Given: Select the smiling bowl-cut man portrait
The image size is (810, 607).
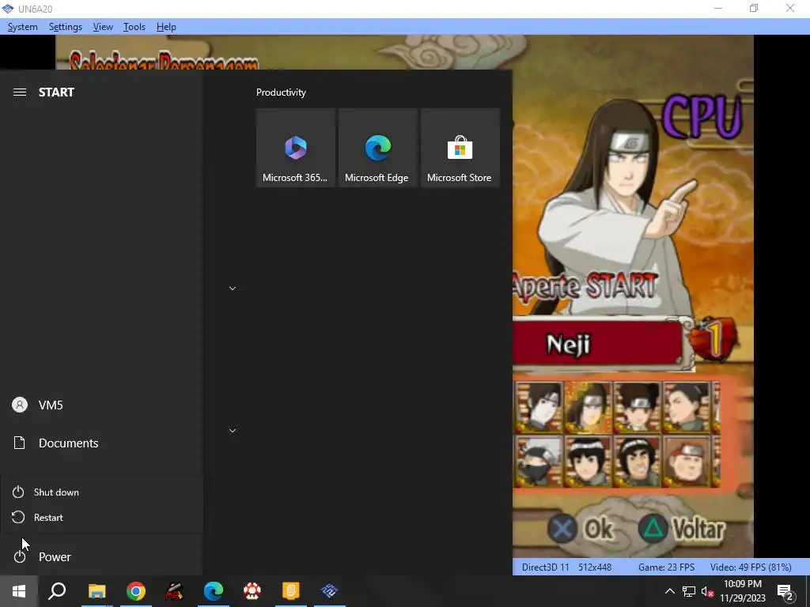Looking at the screenshot, I should [638, 462].
